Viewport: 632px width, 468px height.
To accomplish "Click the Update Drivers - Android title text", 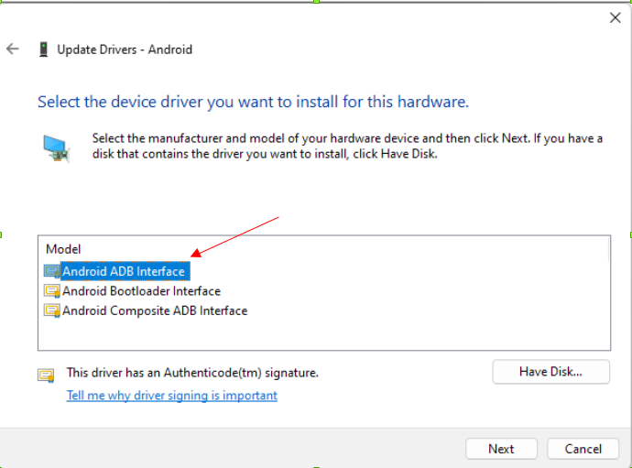I will [x=125, y=49].
